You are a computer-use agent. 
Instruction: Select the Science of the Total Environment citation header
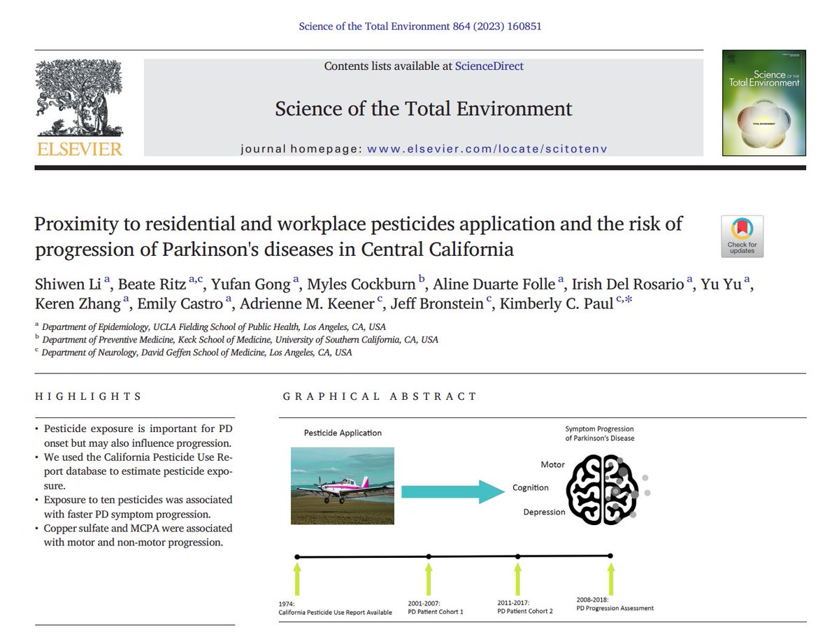point(420,26)
